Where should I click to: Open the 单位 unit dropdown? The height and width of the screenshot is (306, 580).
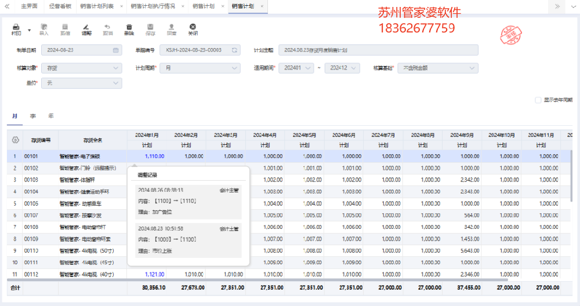(81, 83)
